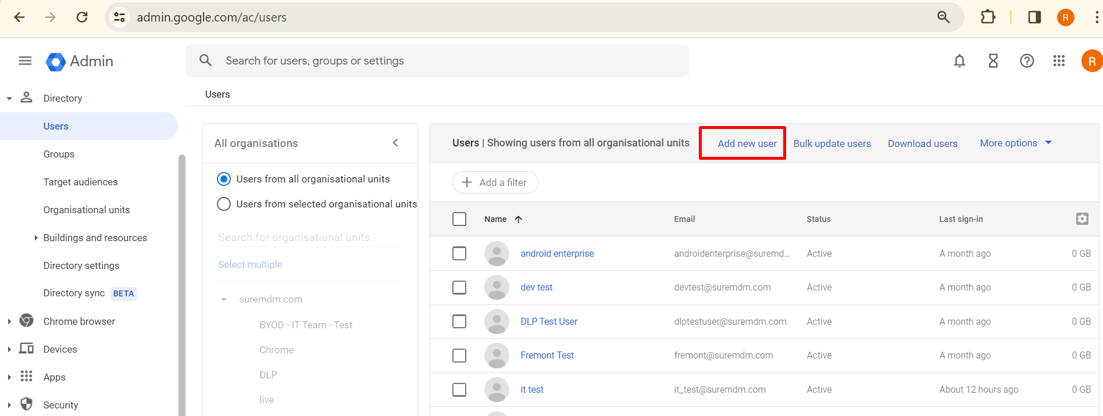Select Users from all organisational units radio
Viewport: 1103px width, 416px height.
224,179
